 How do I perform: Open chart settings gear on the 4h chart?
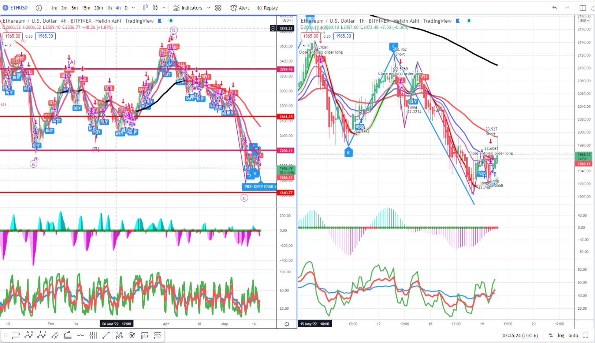point(287,324)
